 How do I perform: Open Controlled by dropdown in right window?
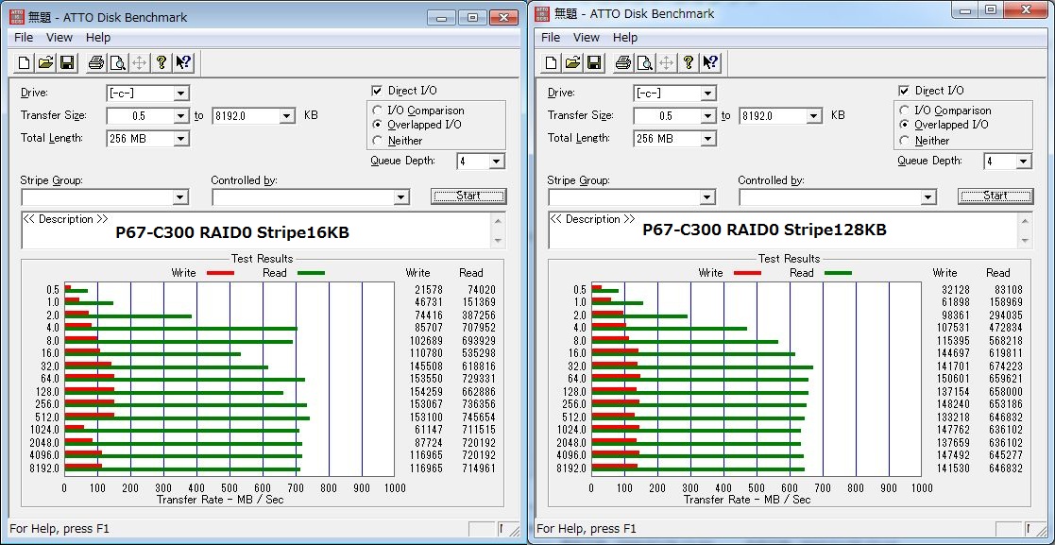[x=928, y=197]
